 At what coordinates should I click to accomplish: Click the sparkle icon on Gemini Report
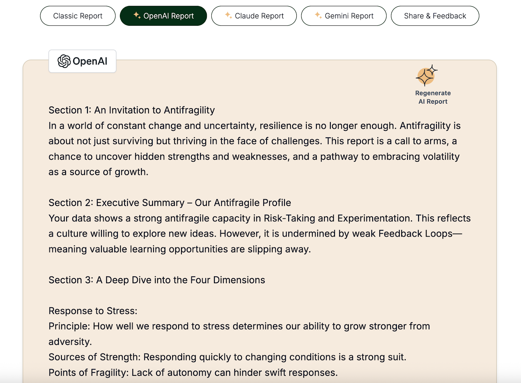coord(318,15)
